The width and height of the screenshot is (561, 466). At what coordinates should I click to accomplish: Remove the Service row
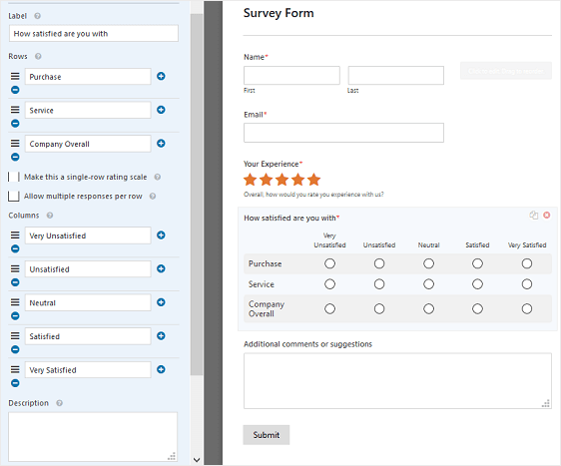click(x=15, y=124)
